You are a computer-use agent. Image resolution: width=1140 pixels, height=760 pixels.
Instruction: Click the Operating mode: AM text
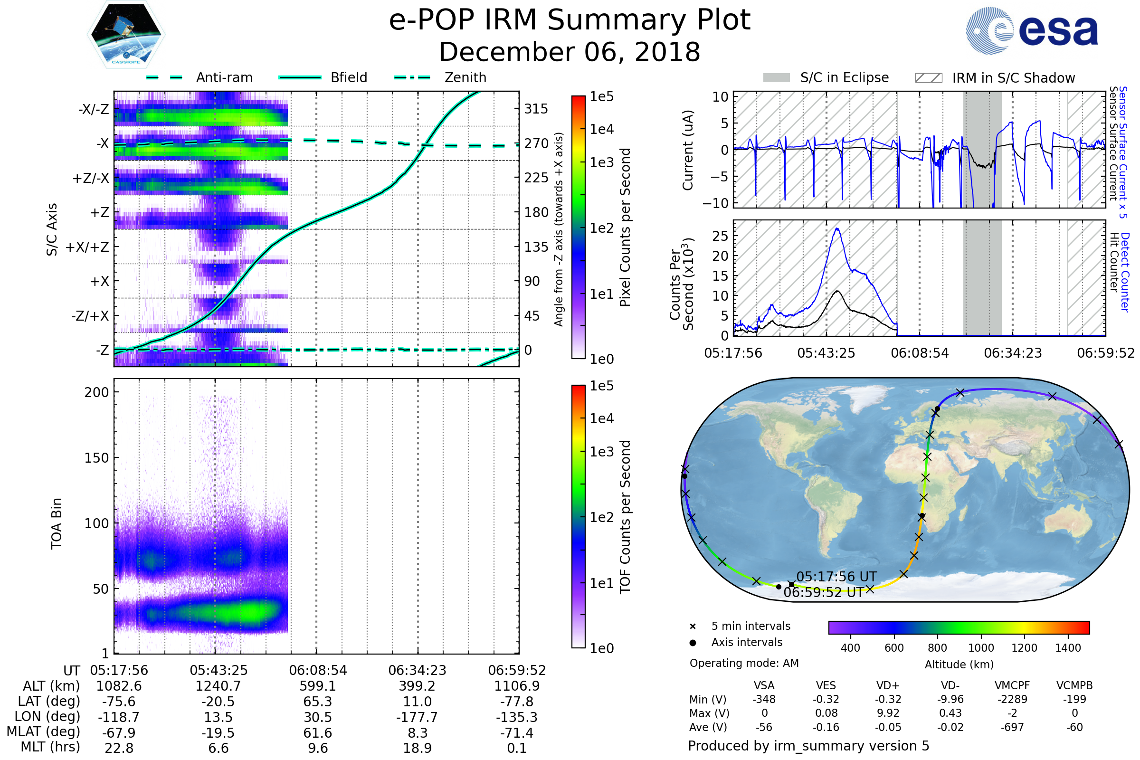tap(744, 663)
